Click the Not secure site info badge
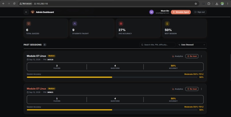Image resolution: width=231 pixels, height=117 pixels. click(x=26, y=3)
